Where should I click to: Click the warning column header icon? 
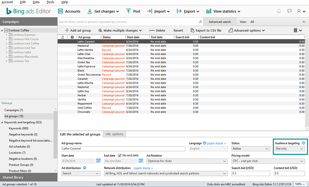pos(63,37)
